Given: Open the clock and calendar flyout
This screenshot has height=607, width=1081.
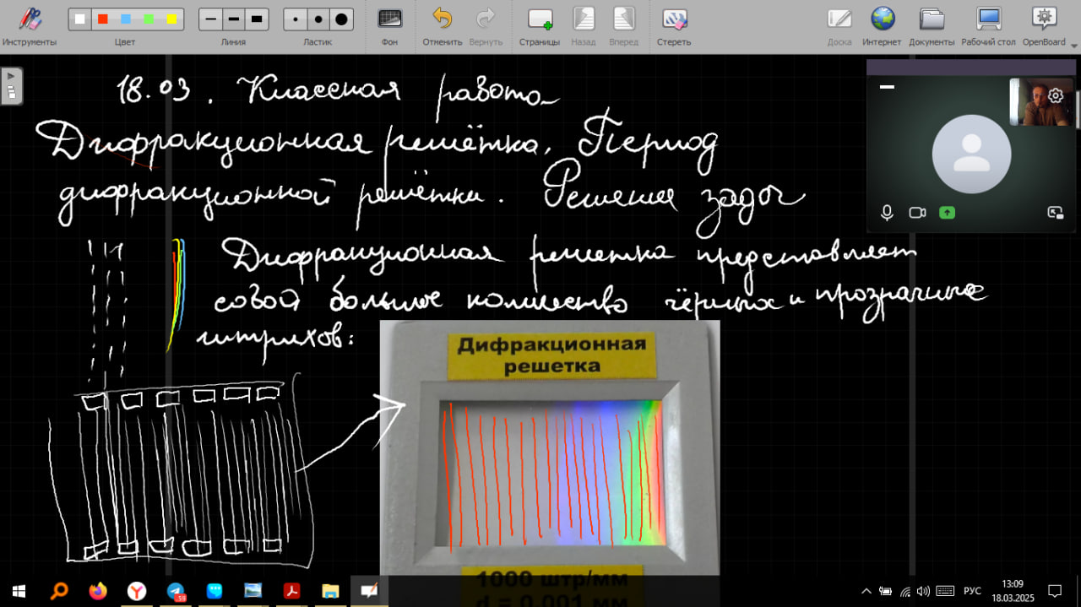Looking at the screenshot, I should [x=1013, y=591].
